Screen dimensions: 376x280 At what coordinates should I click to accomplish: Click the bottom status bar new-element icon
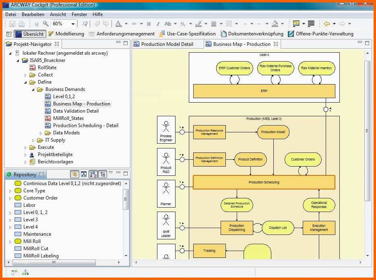click(14, 272)
